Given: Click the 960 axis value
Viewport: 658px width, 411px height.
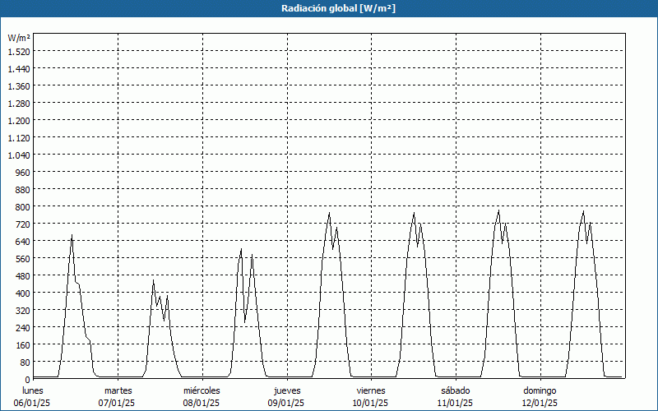Looking at the screenshot, I should click(x=23, y=173).
